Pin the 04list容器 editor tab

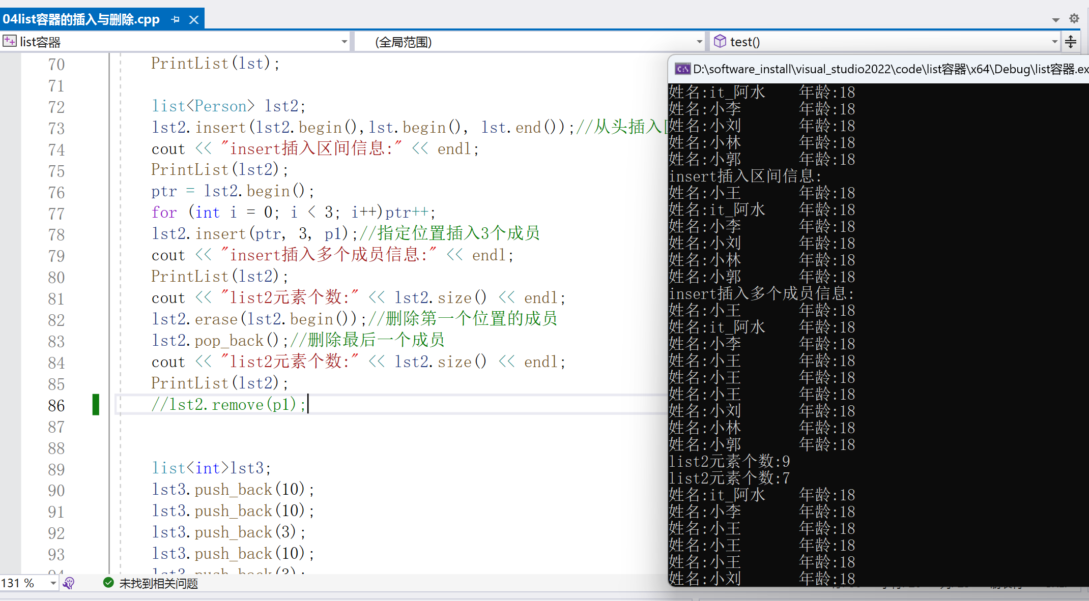(176, 19)
